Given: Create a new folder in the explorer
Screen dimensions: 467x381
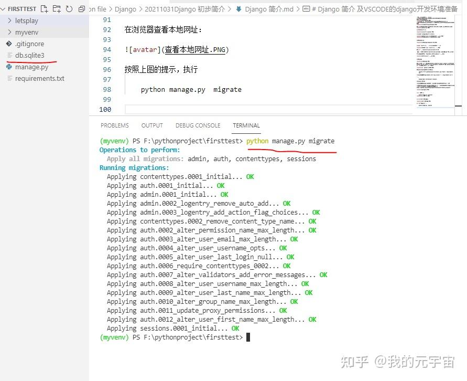Looking at the screenshot, I should click(56, 8).
